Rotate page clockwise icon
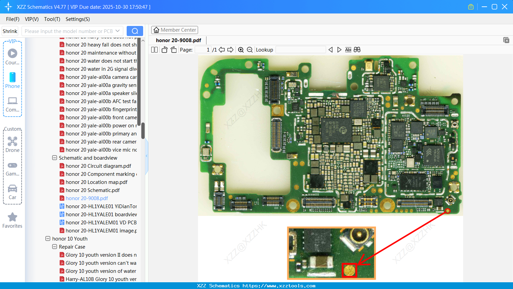The width and height of the screenshot is (513, 289). [173, 50]
